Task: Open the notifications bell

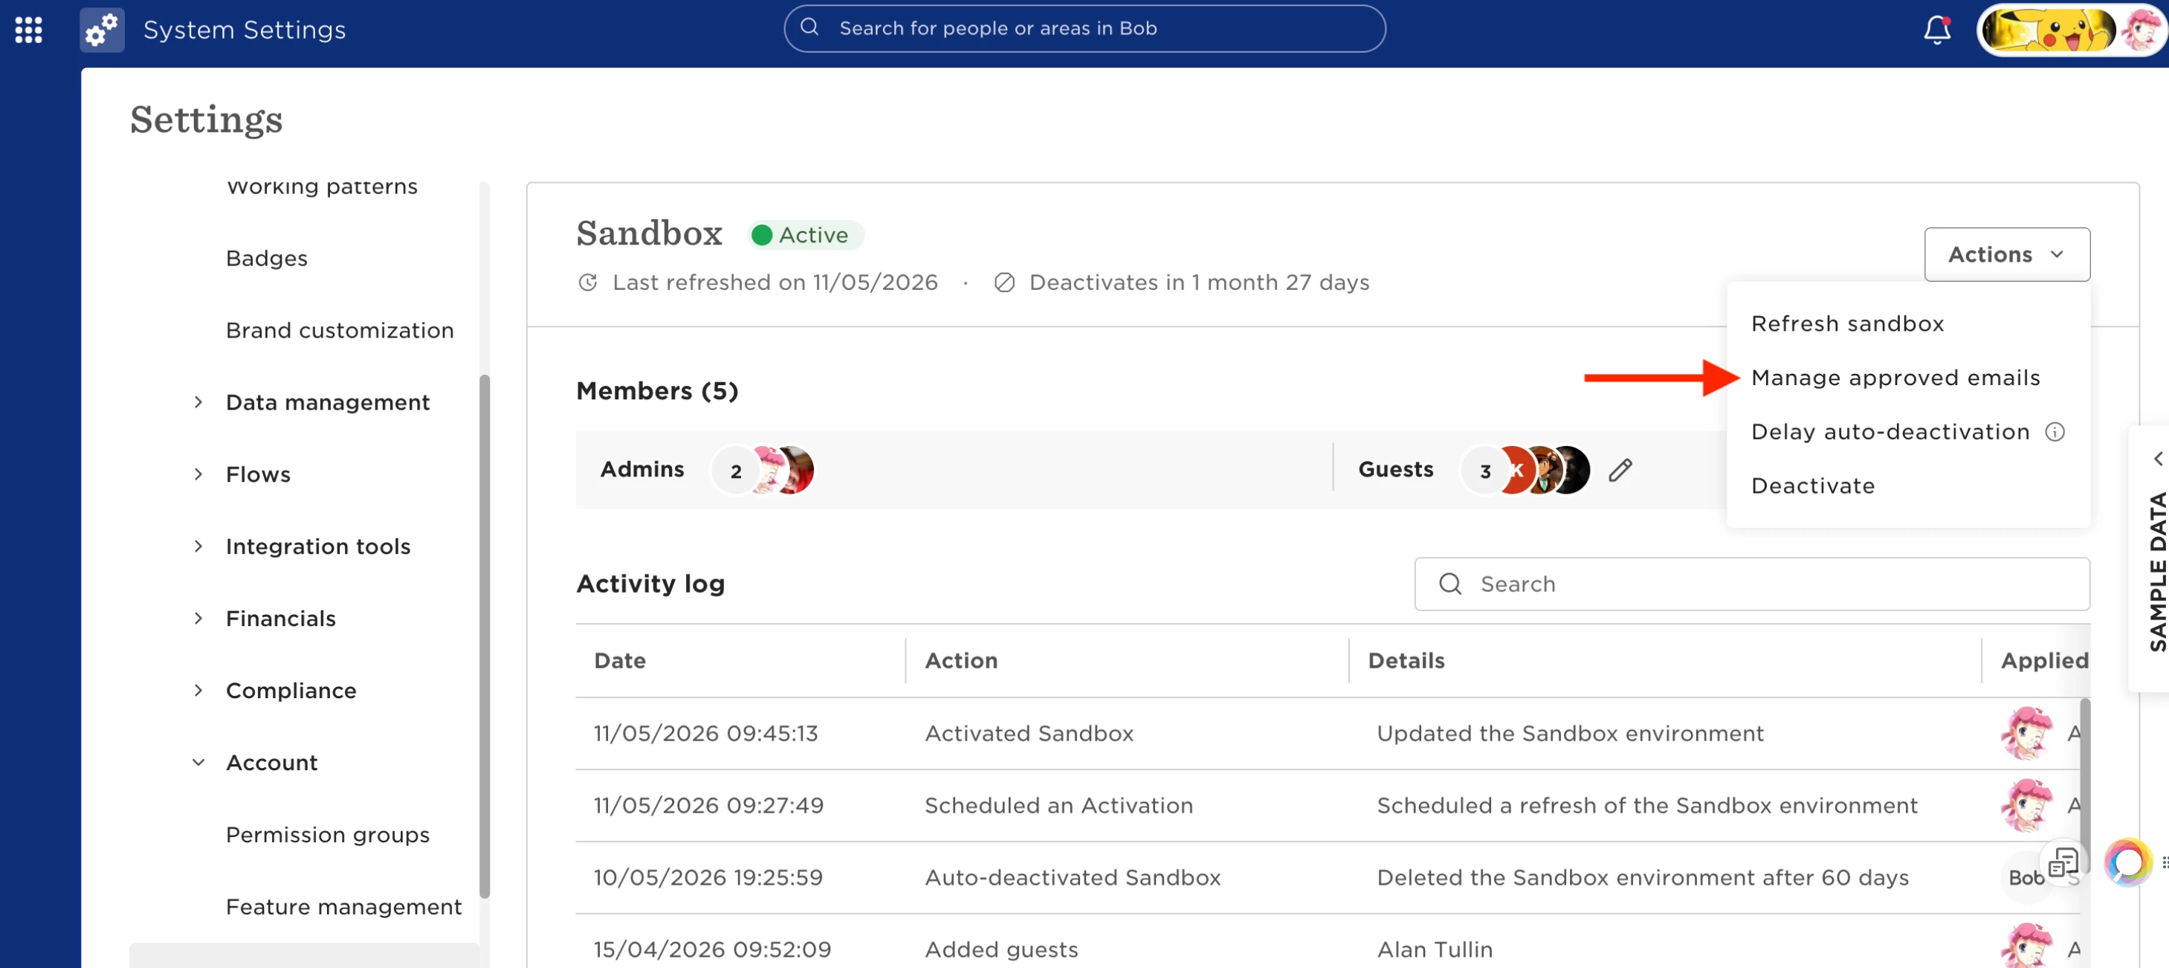Action: click(1936, 30)
